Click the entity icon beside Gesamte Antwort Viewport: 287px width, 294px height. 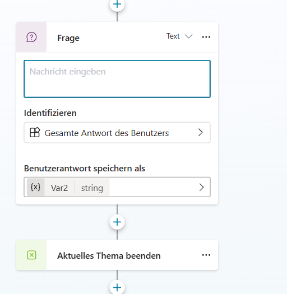click(35, 133)
